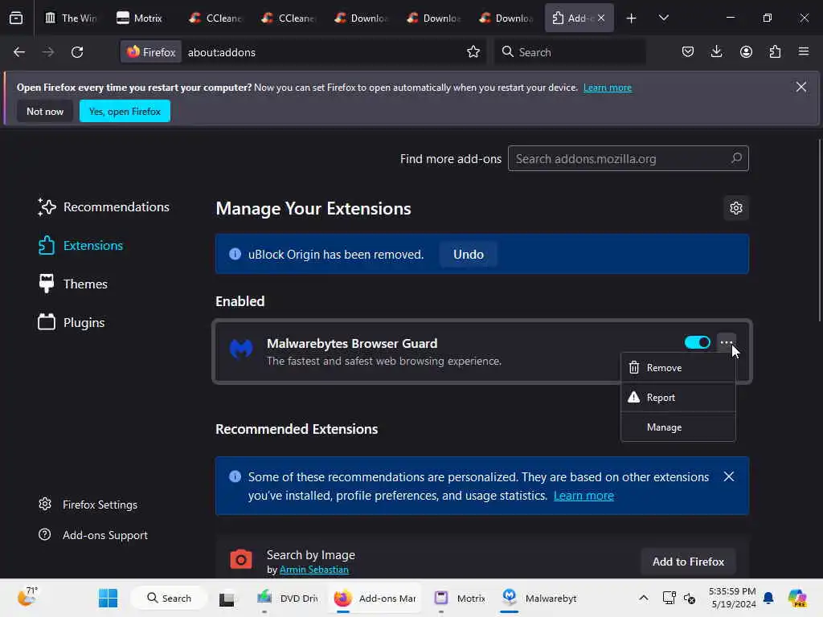Open the Windows Start menu
This screenshot has height=617, width=823.
coord(109,598)
